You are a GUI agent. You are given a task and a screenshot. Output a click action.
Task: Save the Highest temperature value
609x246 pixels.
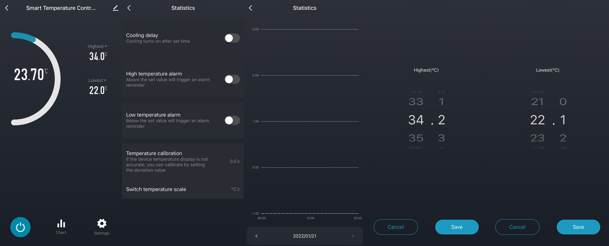pos(457,227)
